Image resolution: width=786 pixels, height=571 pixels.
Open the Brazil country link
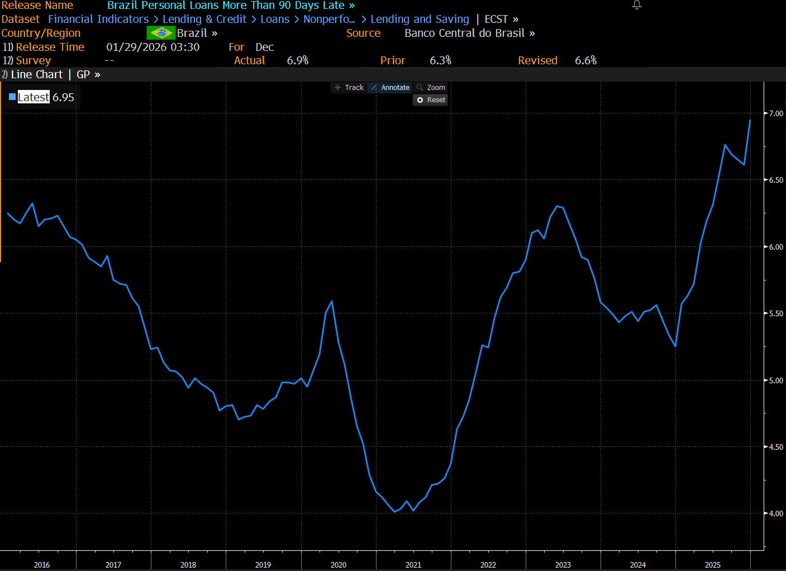coord(197,33)
